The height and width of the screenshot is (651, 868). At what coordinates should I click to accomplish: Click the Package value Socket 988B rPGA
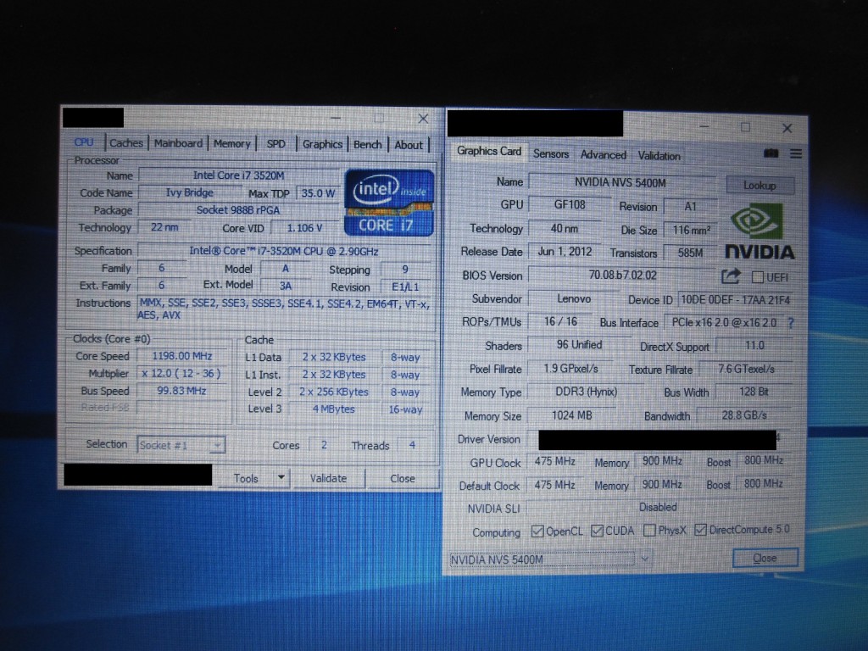tap(238, 210)
